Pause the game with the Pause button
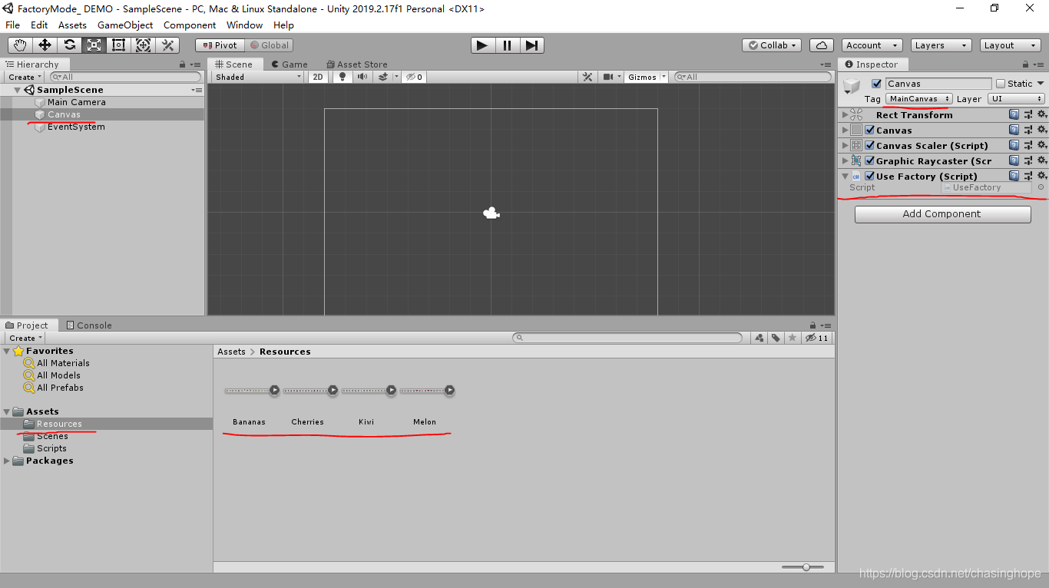 507,45
